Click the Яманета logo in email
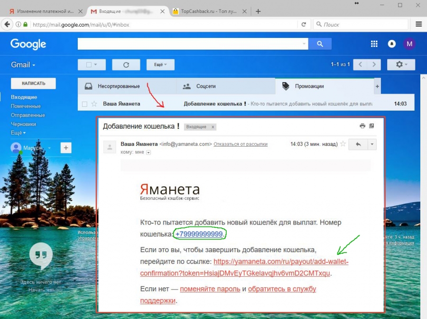Viewport: 427px width, 319px height. click(170, 192)
